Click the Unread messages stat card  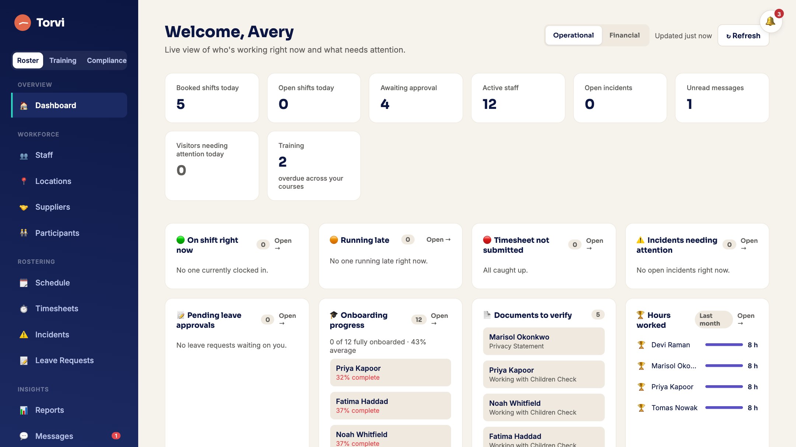click(722, 98)
